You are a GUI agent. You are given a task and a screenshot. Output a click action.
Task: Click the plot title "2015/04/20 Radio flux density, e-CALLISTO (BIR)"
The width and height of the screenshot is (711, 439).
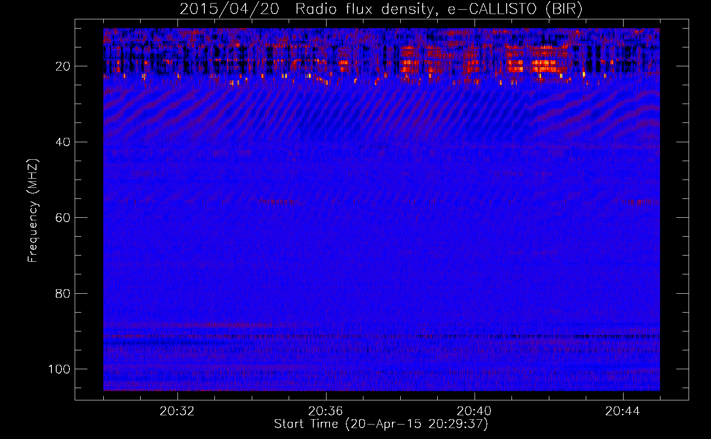click(x=381, y=9)
